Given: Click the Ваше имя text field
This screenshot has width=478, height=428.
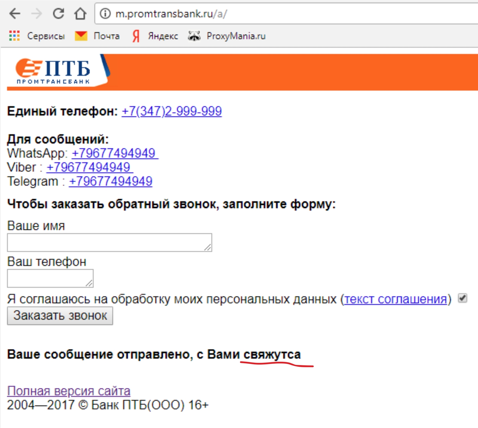Looking at the screenshot, I should pos(109,242).
